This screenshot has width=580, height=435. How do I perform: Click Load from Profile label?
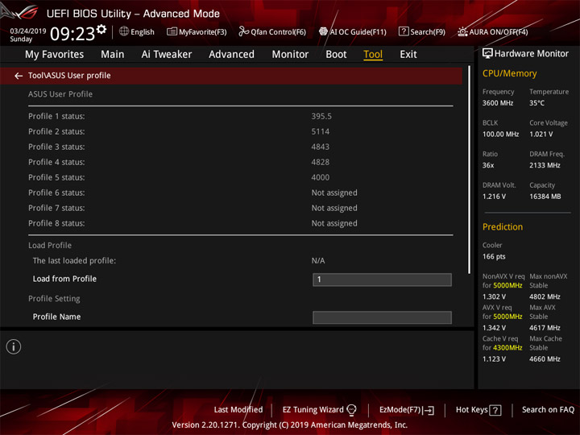(x=64, y=279)
